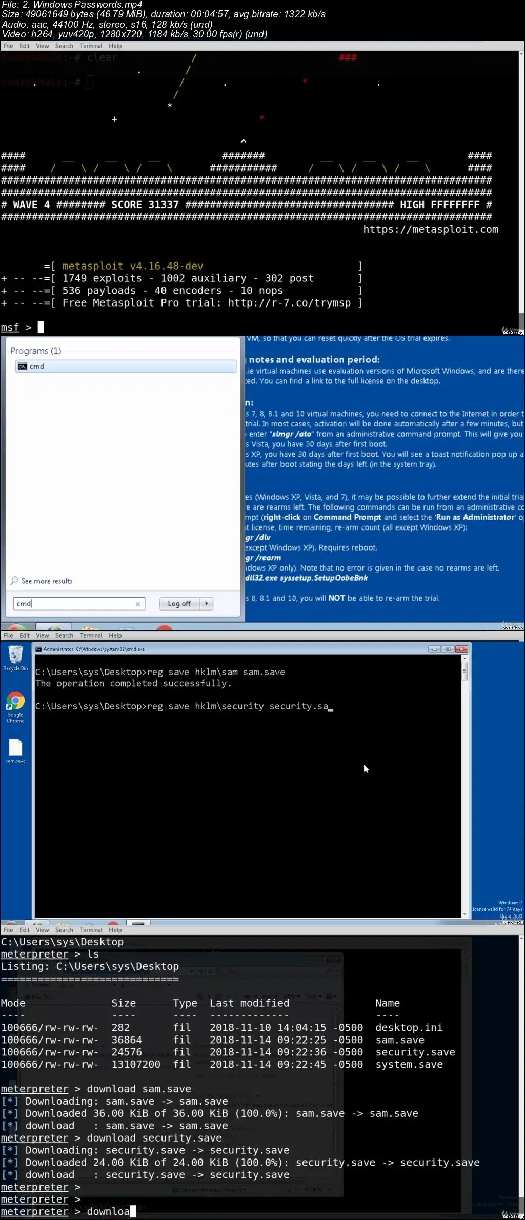The image size is (525, 1220).
Task: Expand the arrow next to Log off
Action: pos(207,603)
